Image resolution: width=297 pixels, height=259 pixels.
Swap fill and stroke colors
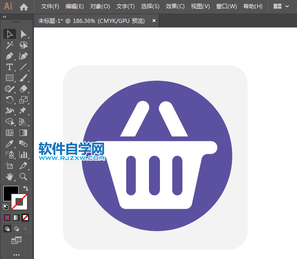[x=26, y=188]
